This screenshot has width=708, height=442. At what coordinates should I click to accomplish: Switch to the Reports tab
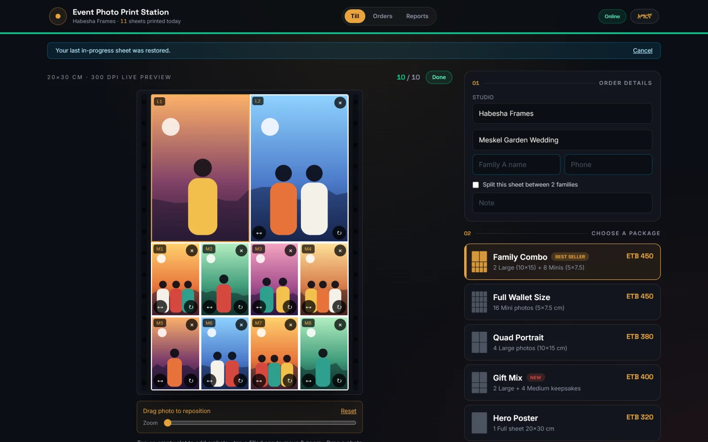pyautogui.click(x=417, y=16)
